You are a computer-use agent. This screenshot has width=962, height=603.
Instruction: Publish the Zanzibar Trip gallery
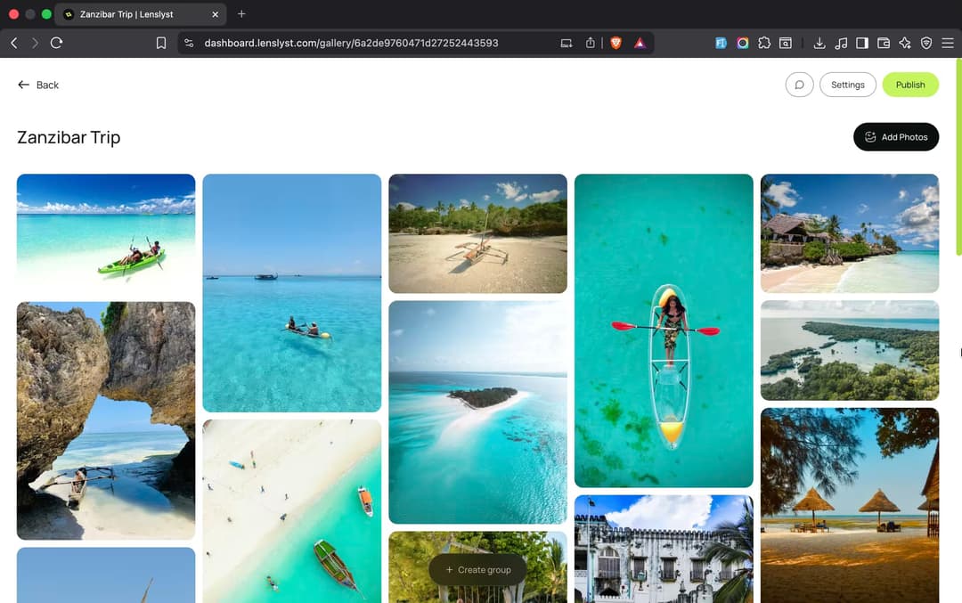pos(910,85)
